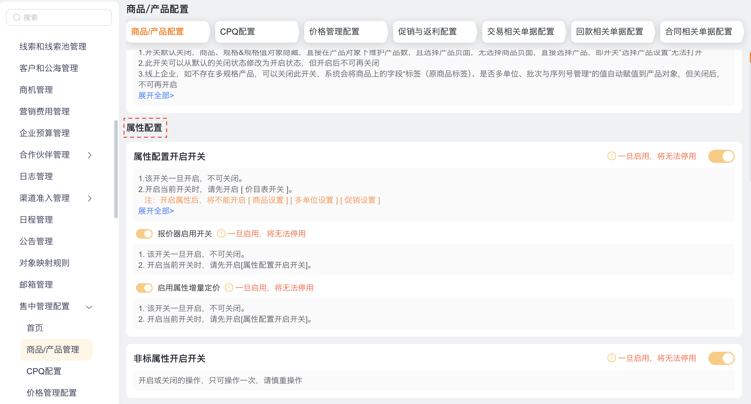The width and height of the screenshot is (751, 404).
Task: Toggle the 报价器启用开关 switch
Action: click(x=144, y=234)
